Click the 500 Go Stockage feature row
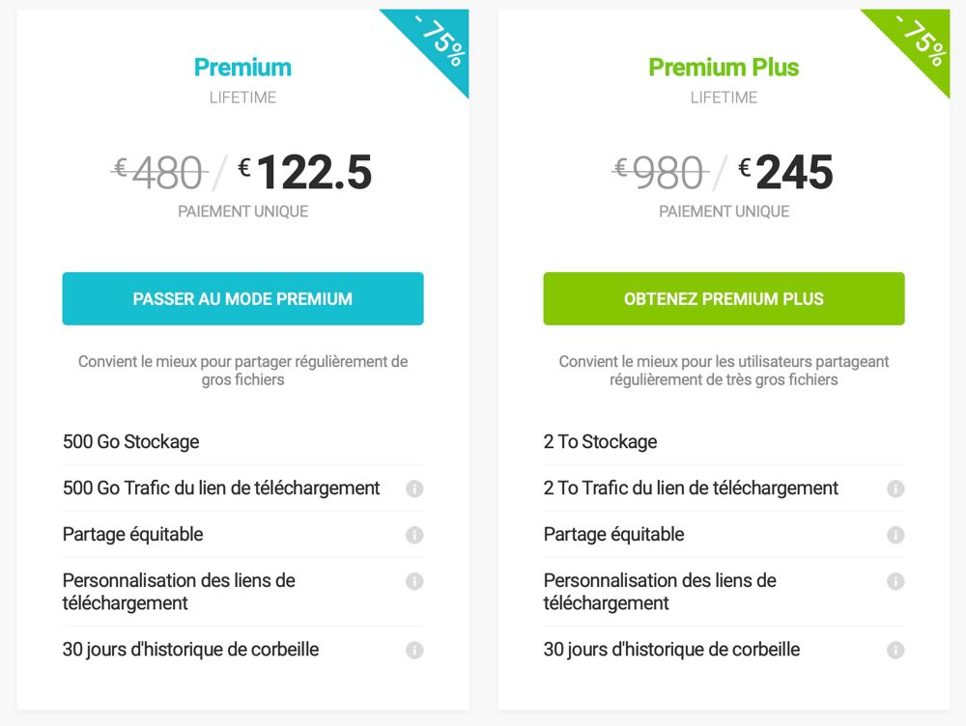 242,441
